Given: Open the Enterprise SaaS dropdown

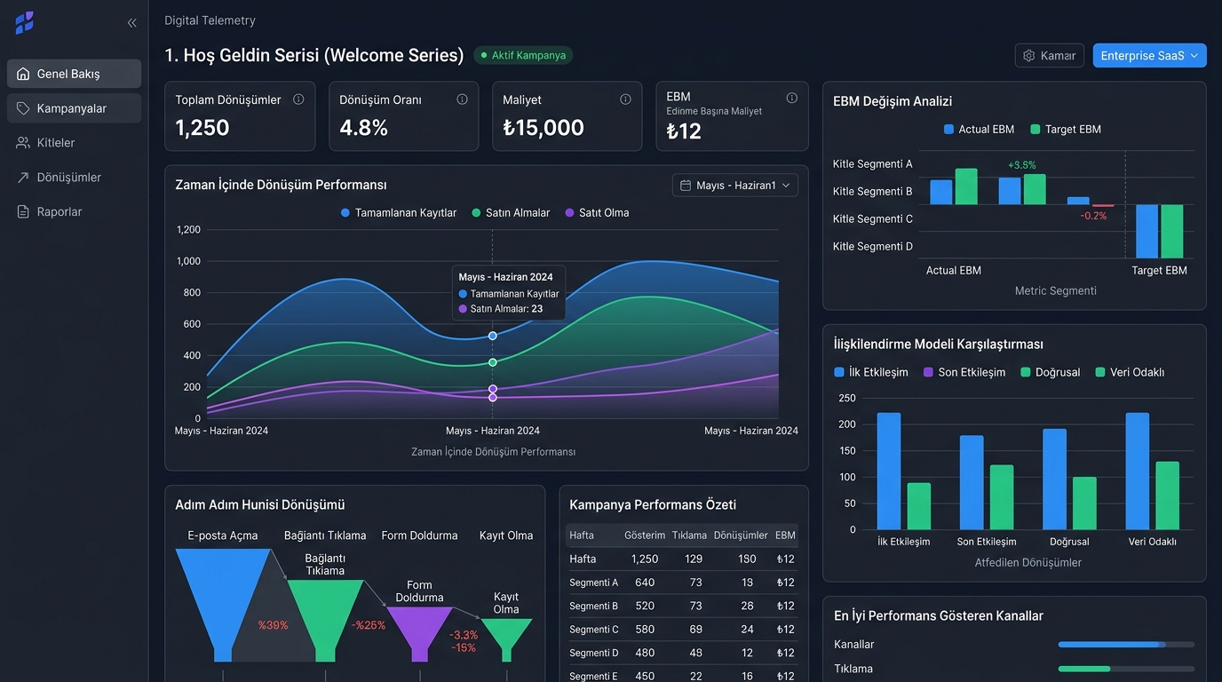Looking at the screenshot, I should point(1149,55).
